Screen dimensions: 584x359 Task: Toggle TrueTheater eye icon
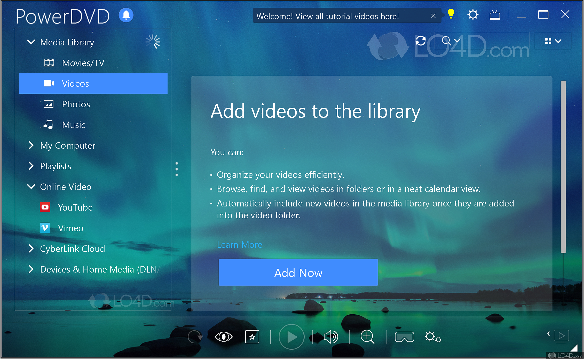pos(224,337)
